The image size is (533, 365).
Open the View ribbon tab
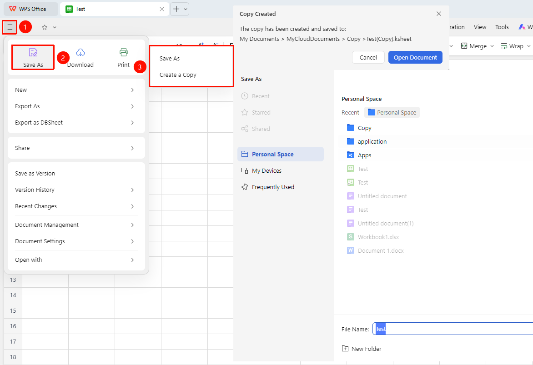[480, 27]
